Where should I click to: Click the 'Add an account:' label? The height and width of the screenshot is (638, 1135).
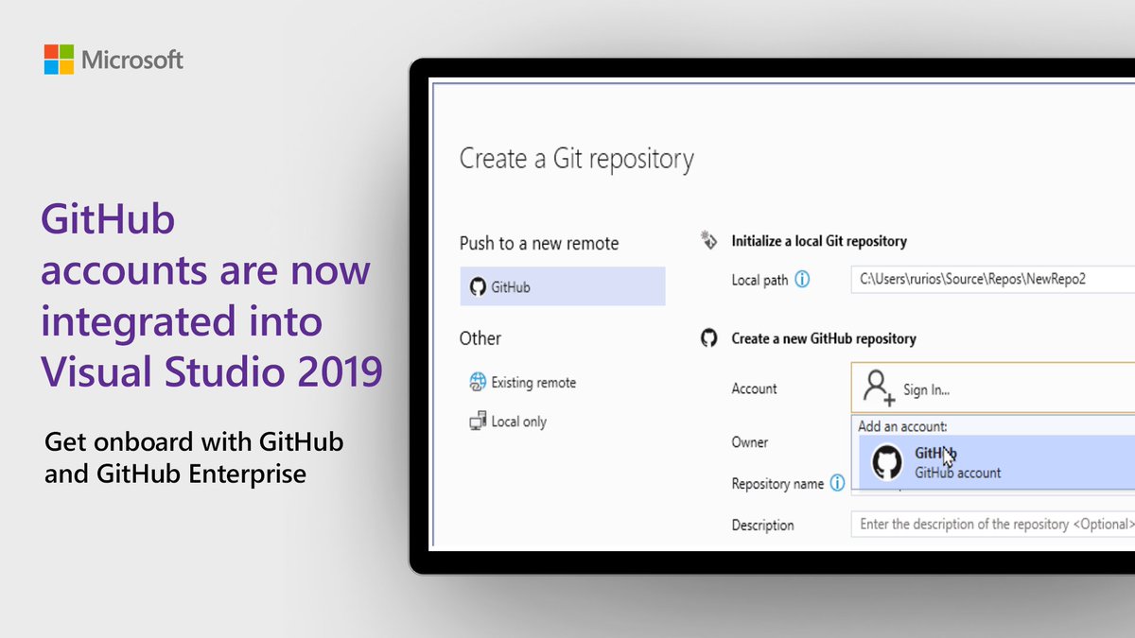coord(902,426)
